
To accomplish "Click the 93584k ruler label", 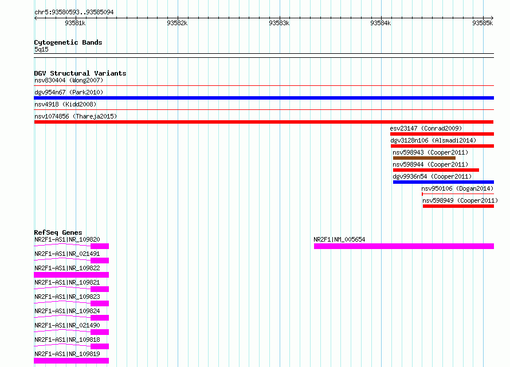I will click(380, 23).
